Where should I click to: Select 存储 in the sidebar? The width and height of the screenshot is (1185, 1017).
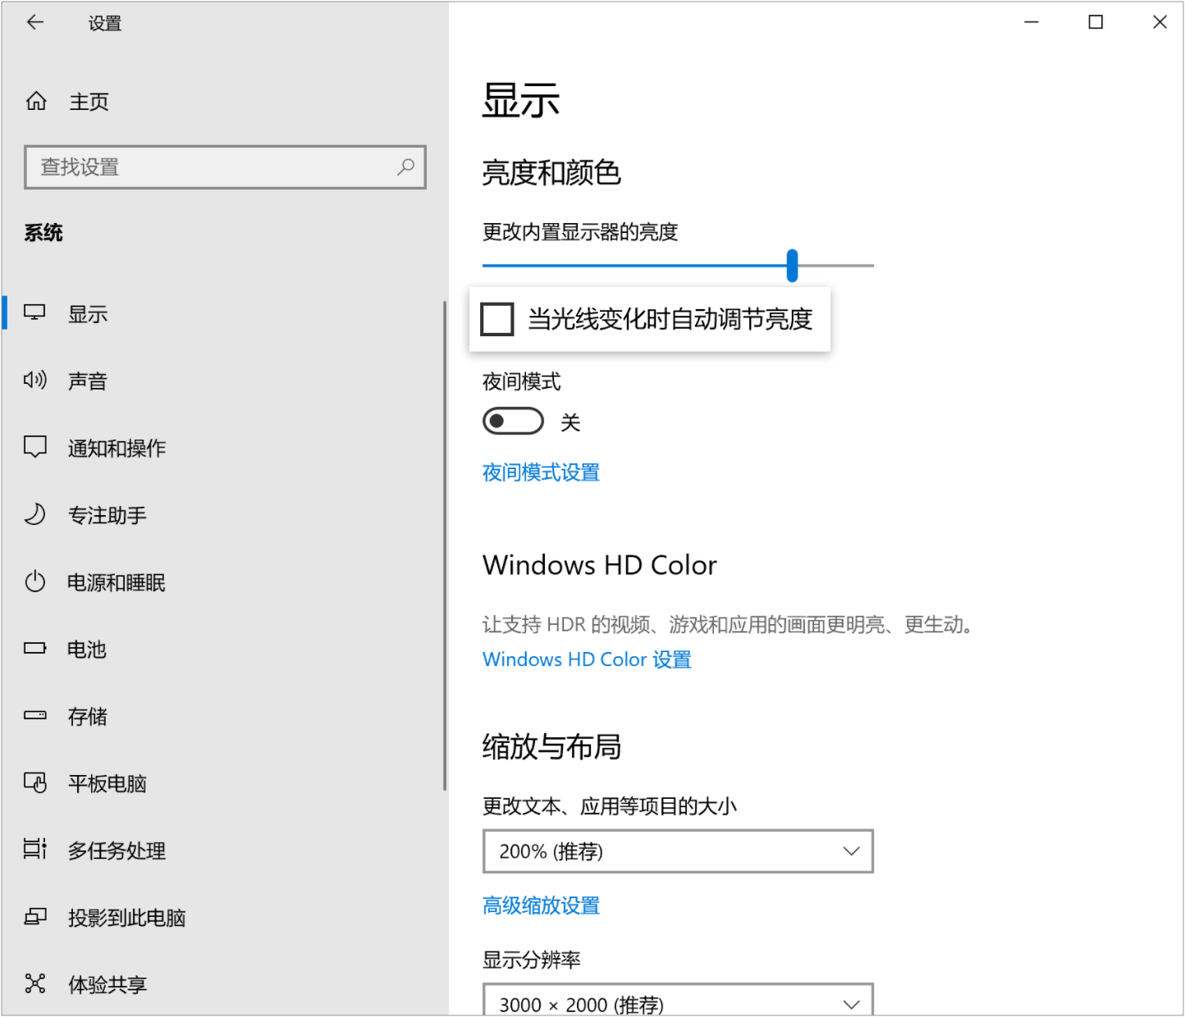pos(223,717)
